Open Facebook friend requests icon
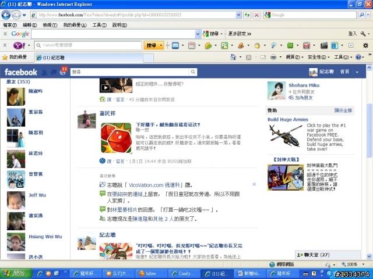The width and height of the screenshot is (373, 279). pyautogui.click(x=44, y=72)
